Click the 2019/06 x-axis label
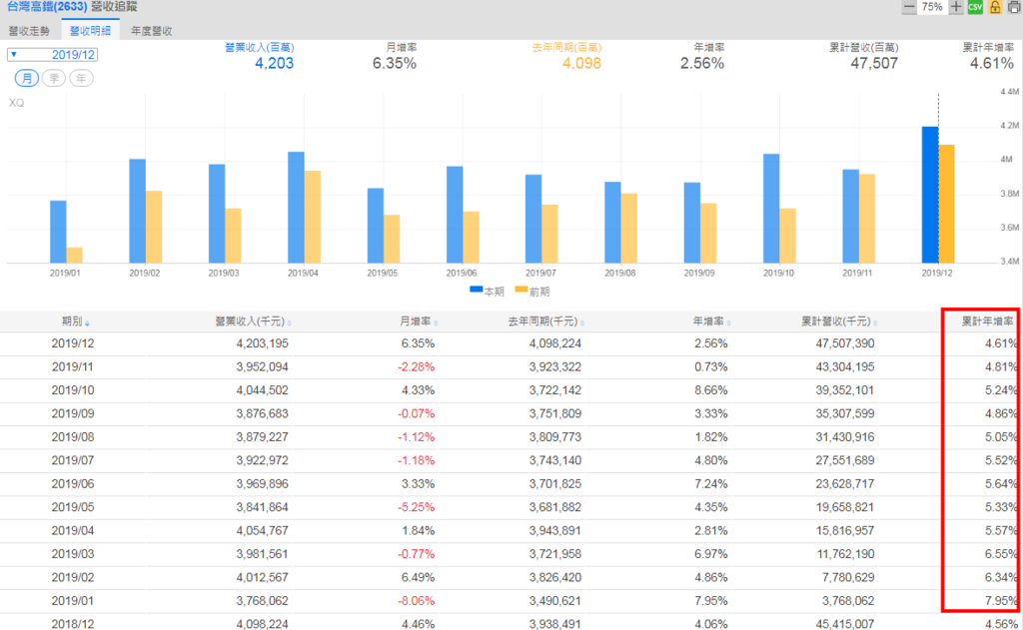Viewport: 1023px width, 630px height. (462, 273)
